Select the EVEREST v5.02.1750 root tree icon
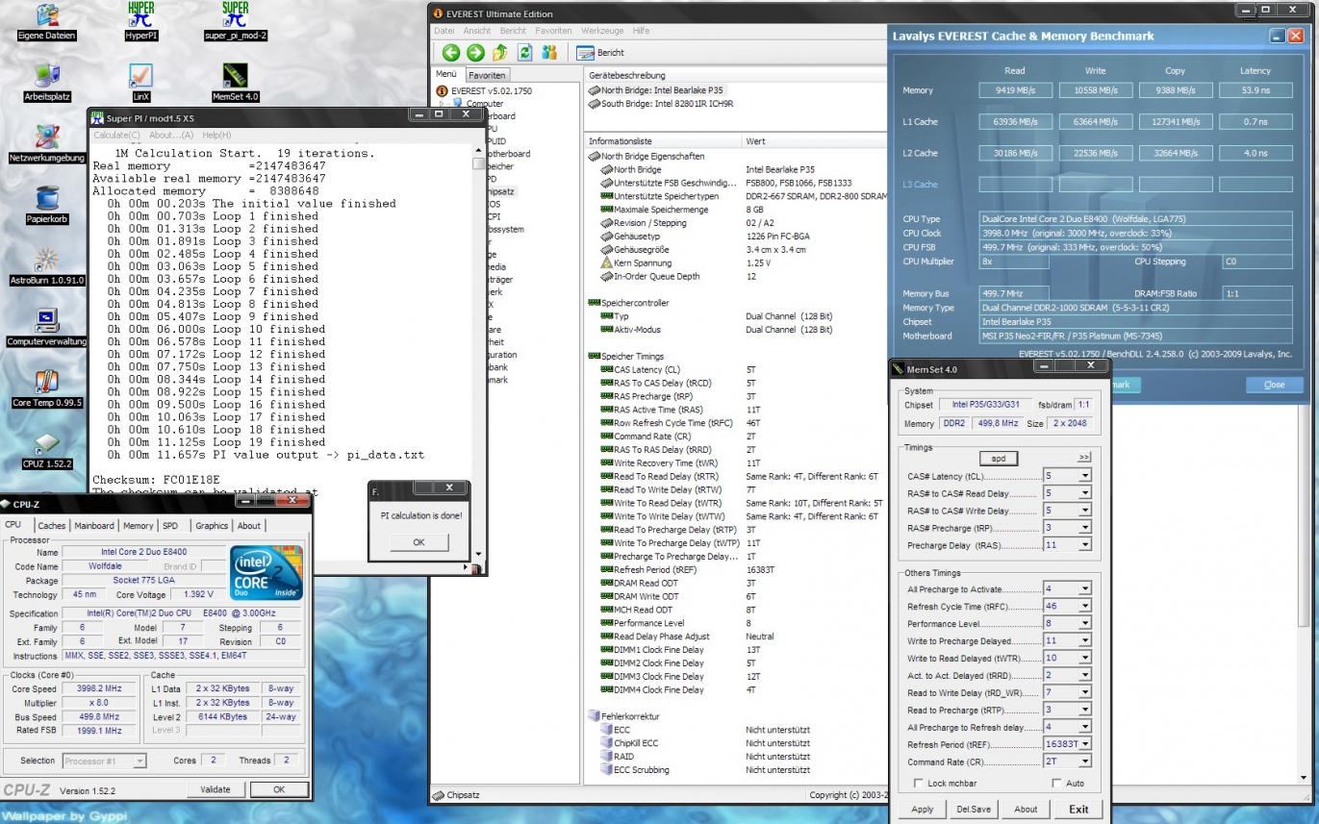Viewport: 1319px width, 824px height. click(443, 90)
